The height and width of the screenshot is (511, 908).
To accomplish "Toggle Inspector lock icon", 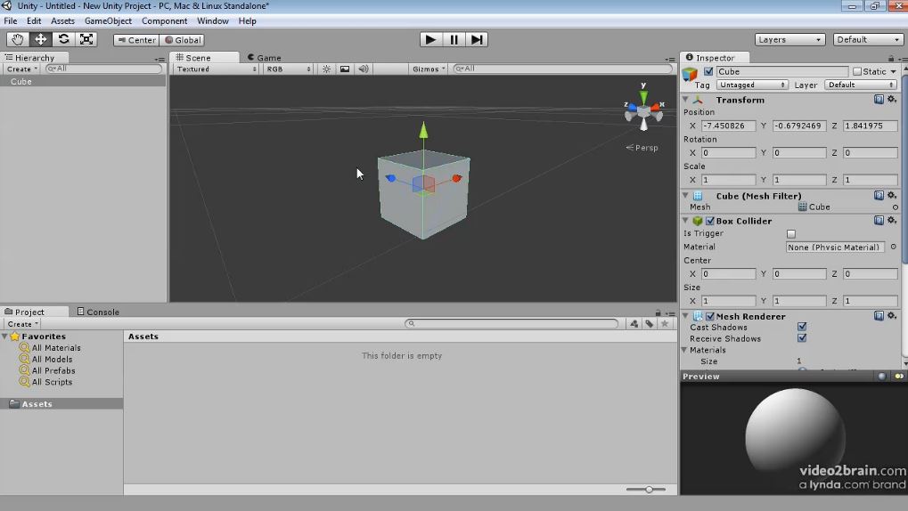I will pos(891,58).
